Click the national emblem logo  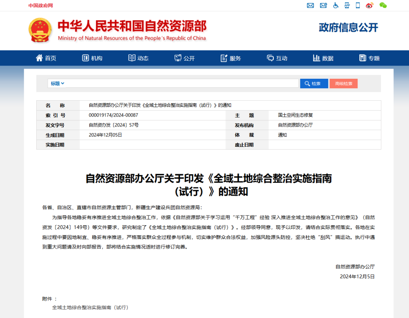[40, 30]
